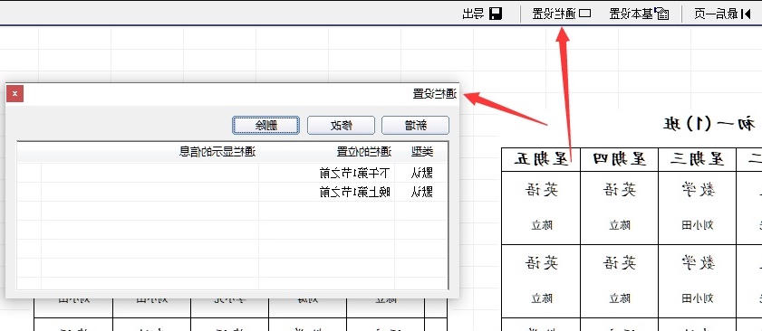
Task: Select 英语 in 星期四 second period
Action: pos(620,263)
